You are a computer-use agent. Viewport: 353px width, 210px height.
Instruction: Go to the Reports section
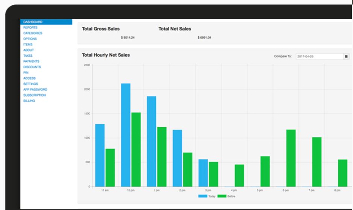30,28
